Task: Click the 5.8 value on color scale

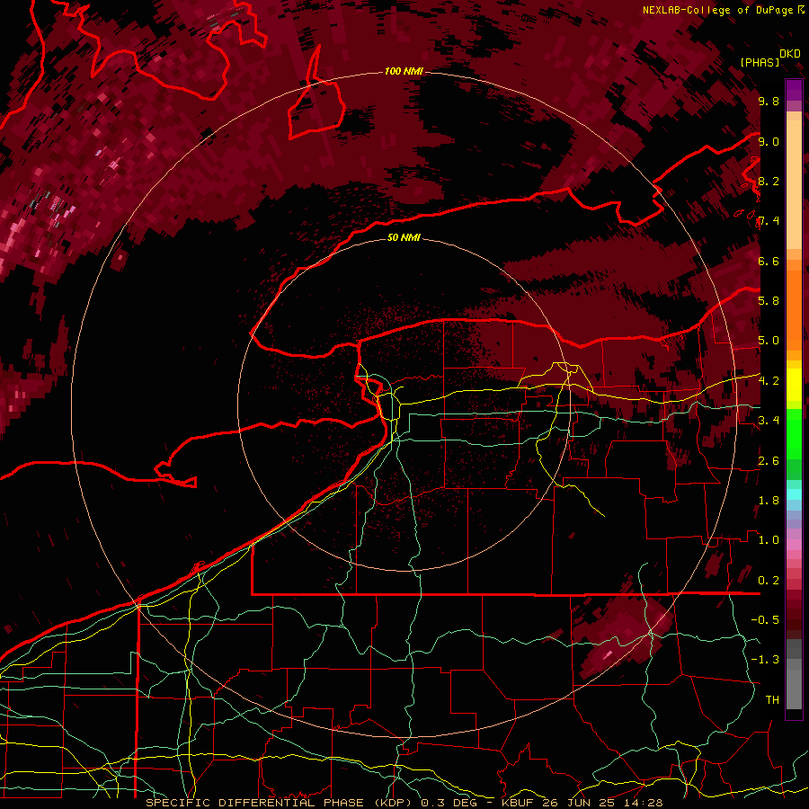Action: (769, 300)
